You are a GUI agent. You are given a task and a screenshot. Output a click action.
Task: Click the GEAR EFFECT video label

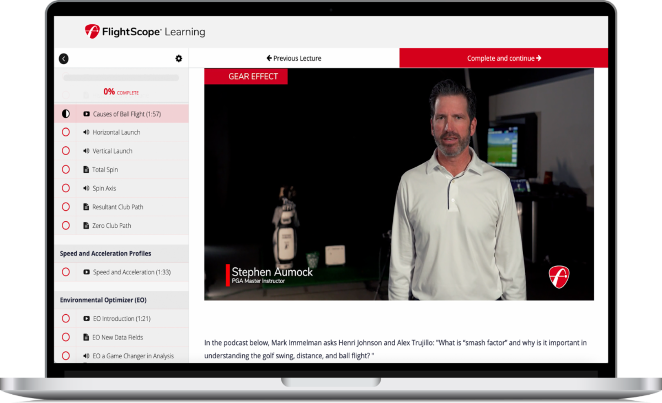point(245,76)
